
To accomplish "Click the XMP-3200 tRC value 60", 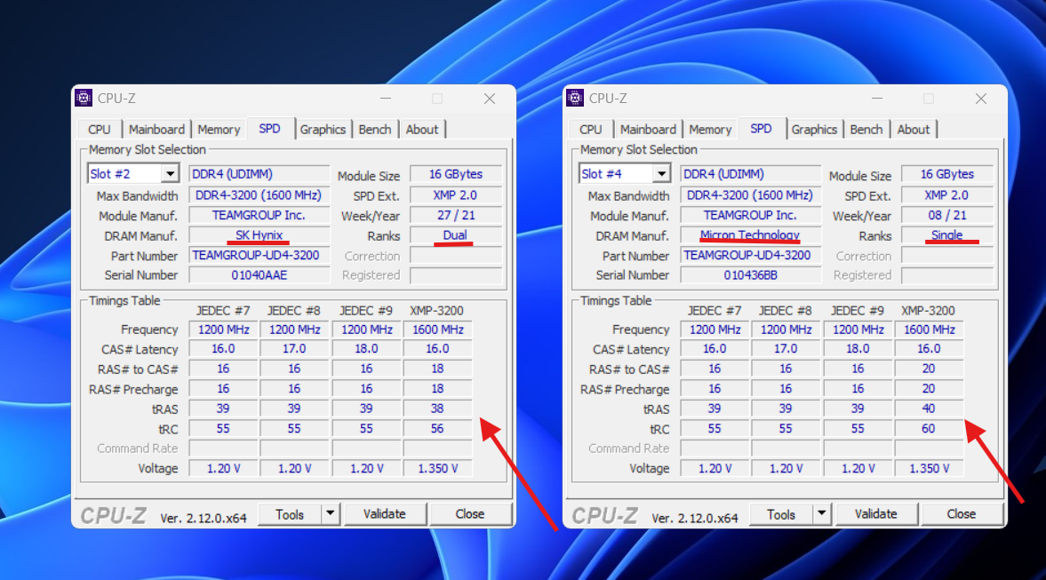I will pos(929,429).
